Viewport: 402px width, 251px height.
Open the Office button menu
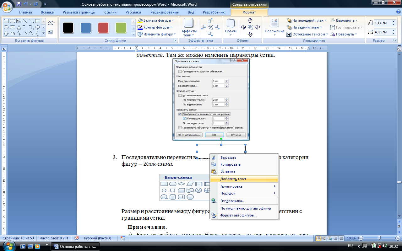click(7, 6)
